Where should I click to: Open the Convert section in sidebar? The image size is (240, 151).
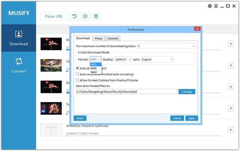19,65
